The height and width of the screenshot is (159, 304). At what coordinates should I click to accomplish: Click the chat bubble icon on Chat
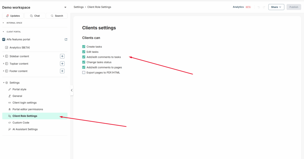pos(31,16)
